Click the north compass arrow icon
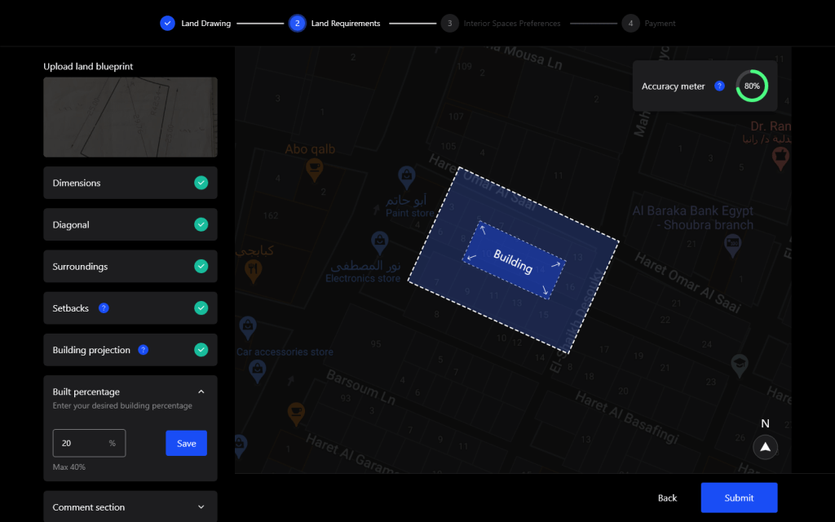Viewport: 835px width, 522px height. 765,447
